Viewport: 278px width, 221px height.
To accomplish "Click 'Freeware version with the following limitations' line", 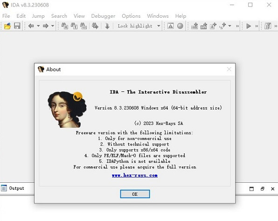I will (134, 133).
